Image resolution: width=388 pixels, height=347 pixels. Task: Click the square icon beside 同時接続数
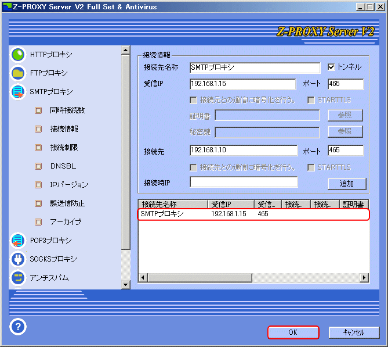coord(38,110)
